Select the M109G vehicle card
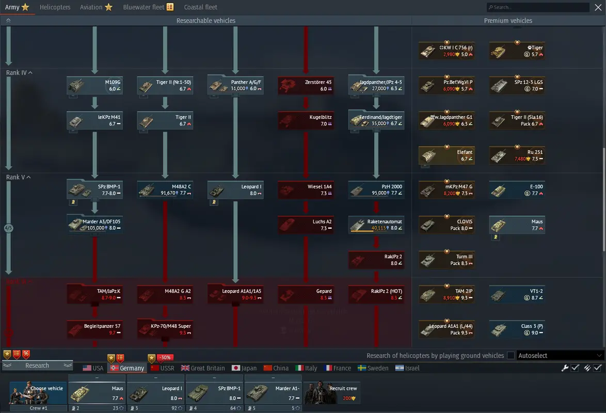 94,85
